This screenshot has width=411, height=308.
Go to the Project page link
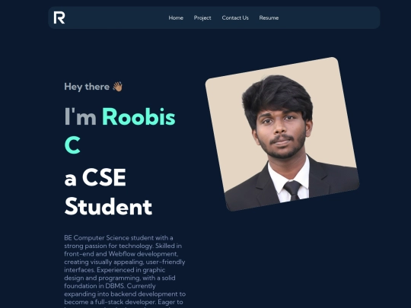[202, 17]
